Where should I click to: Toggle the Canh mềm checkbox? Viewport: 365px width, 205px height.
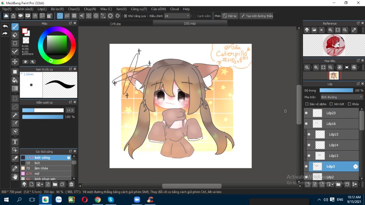coord(194,16)
